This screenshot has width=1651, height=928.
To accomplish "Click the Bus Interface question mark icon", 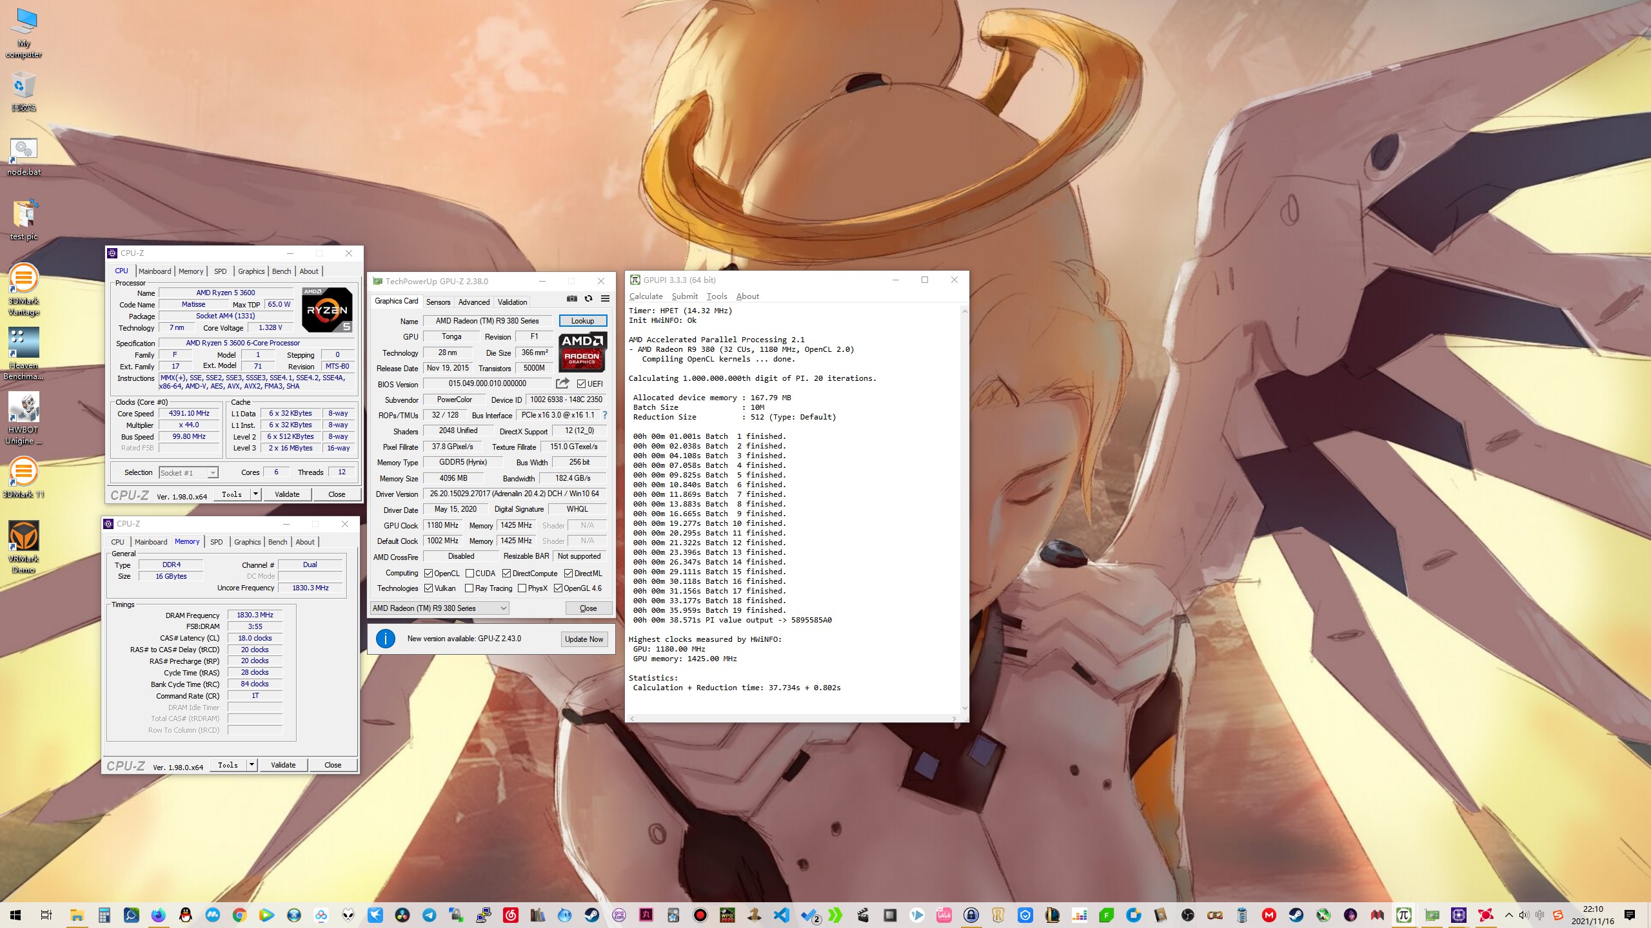I will (604, 415).
